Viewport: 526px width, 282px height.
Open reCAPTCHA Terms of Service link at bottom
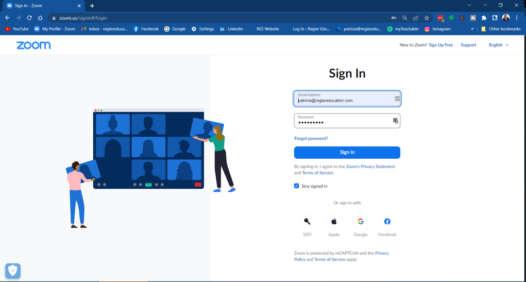[x=330, y=259]
